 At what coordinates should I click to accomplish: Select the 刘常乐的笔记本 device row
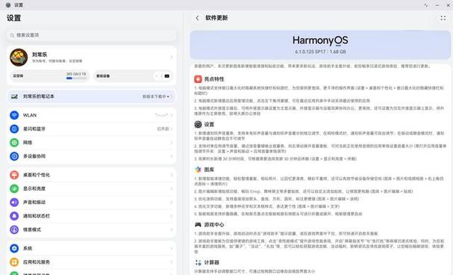91,96
